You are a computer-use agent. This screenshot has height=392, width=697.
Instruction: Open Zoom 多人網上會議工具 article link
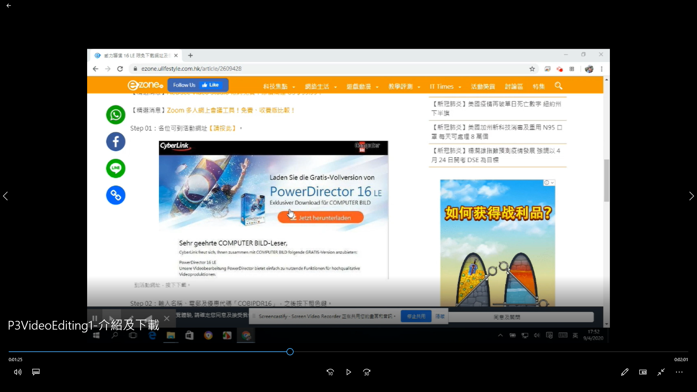coord(231,110)
